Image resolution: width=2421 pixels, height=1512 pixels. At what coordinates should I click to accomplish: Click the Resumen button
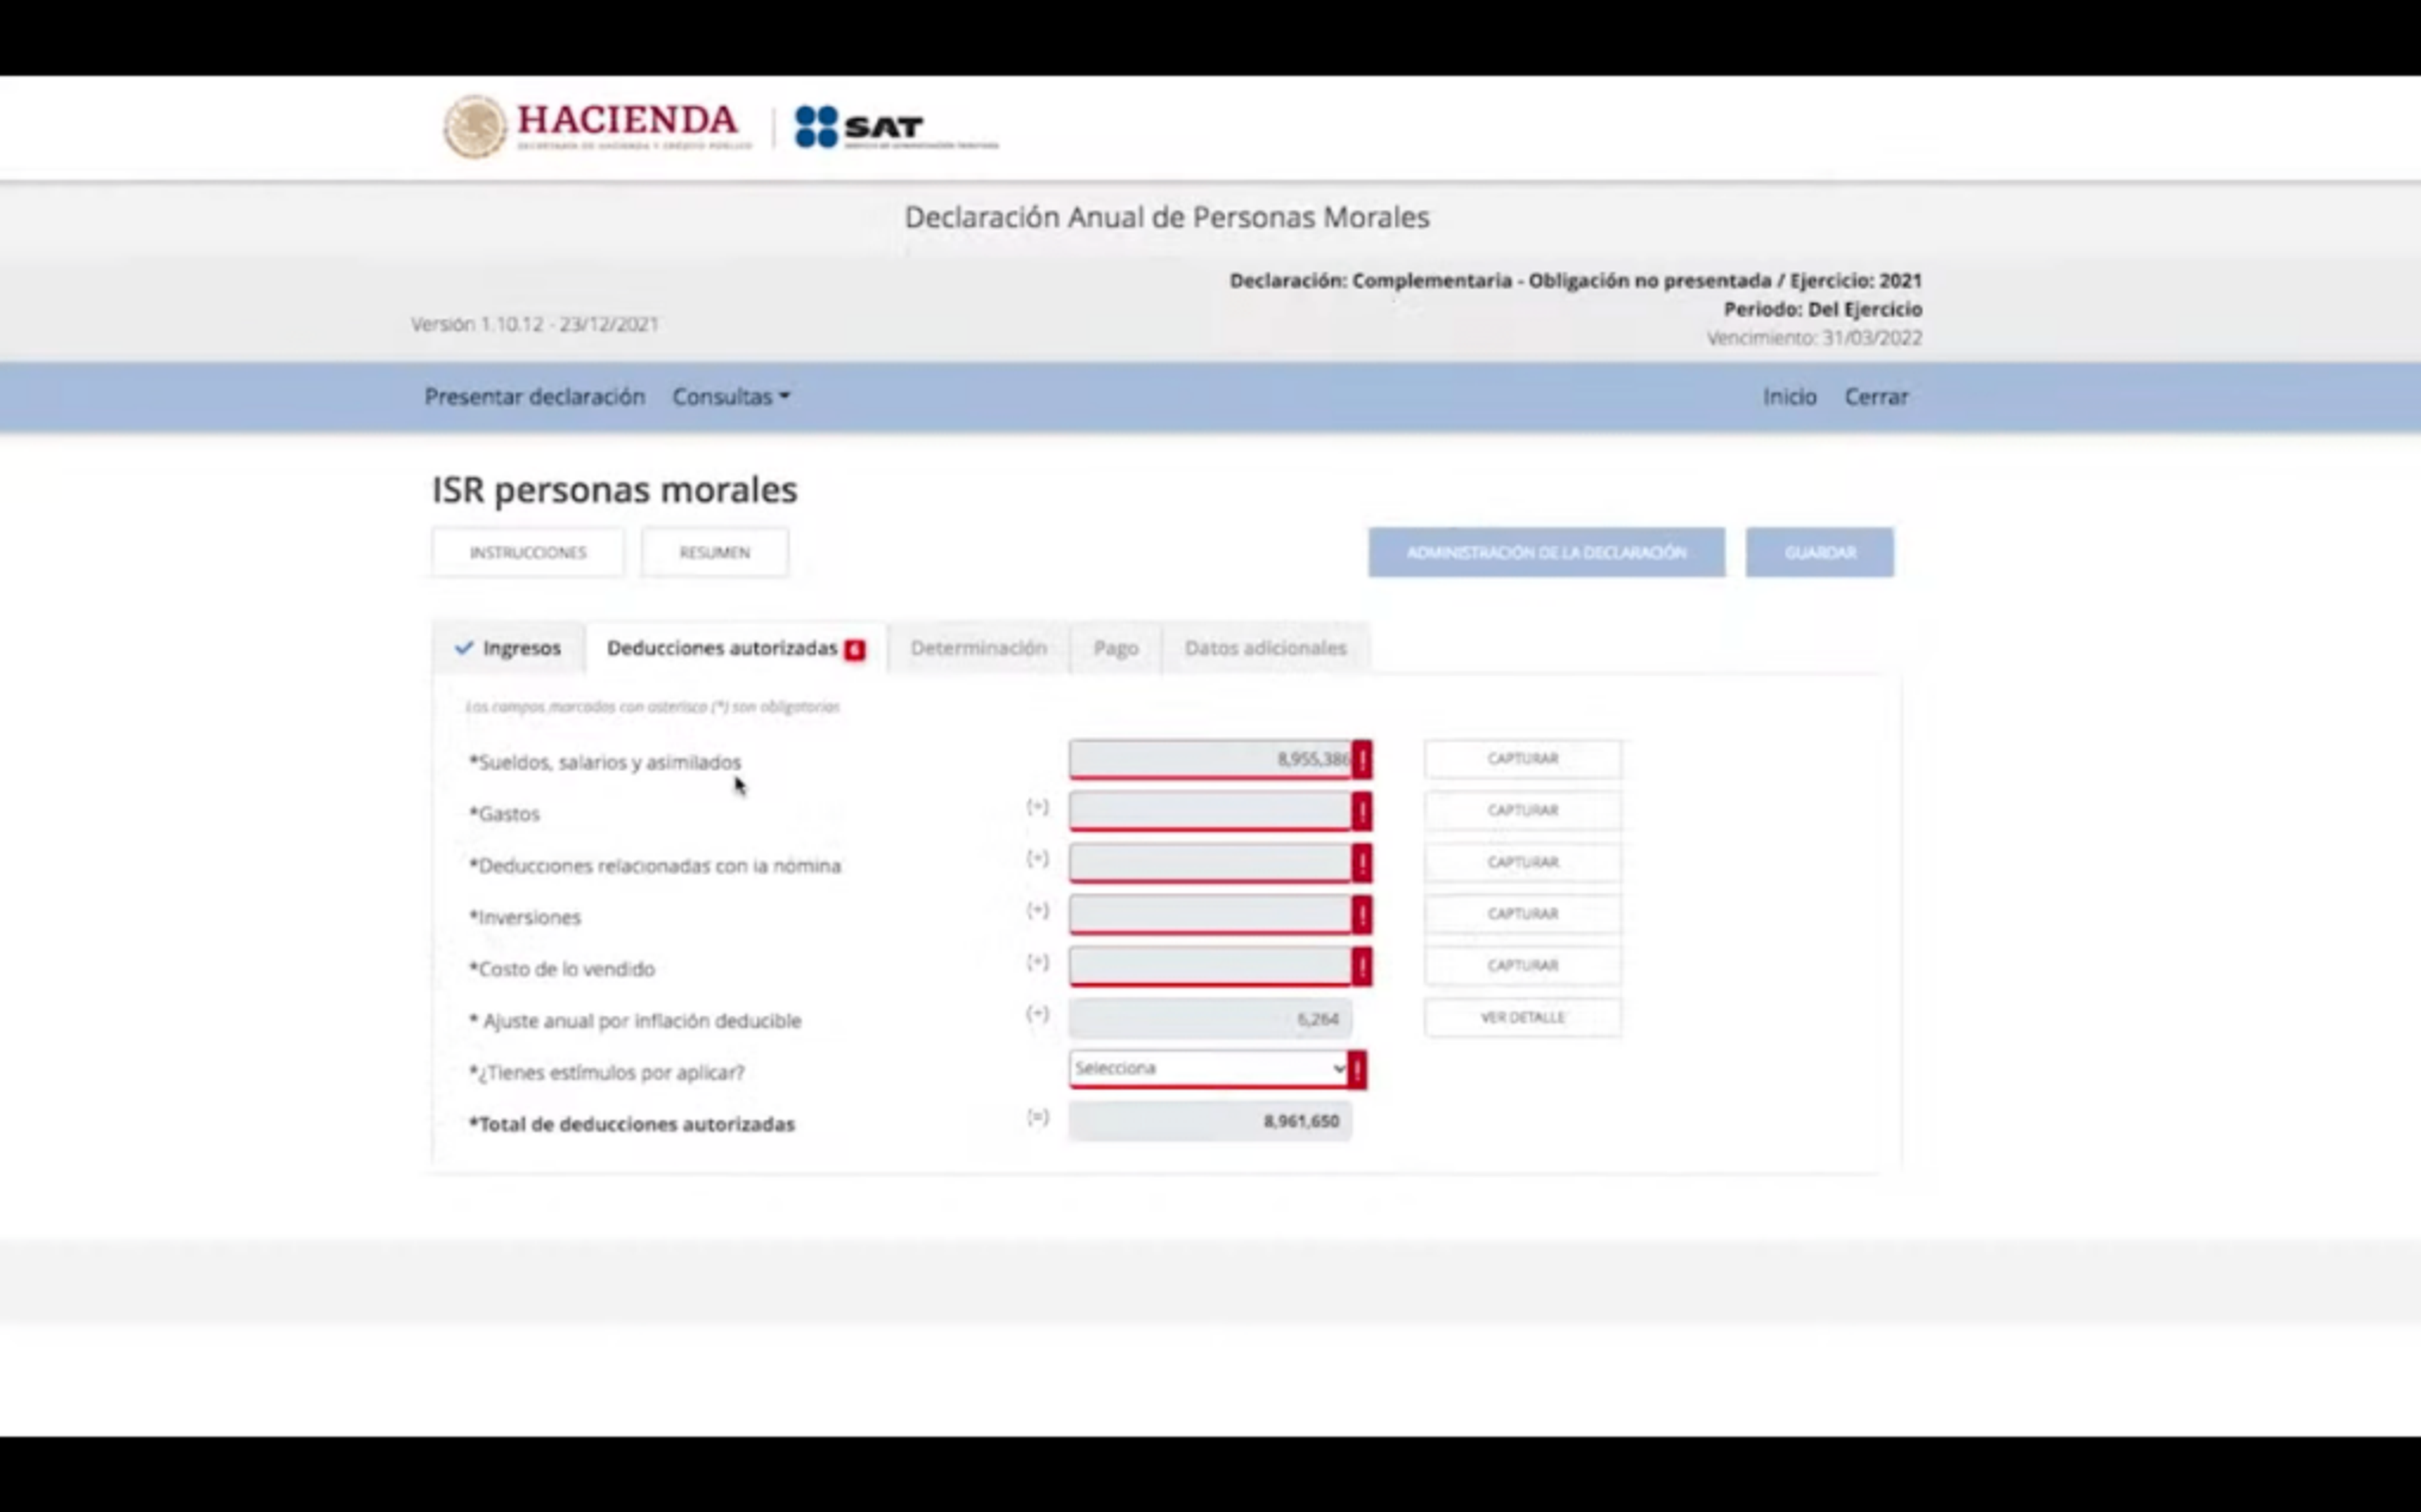[714, 552]
